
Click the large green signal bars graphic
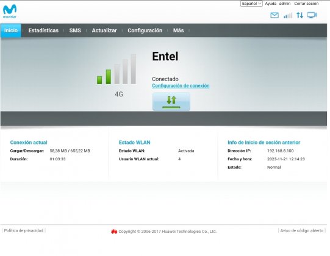(117, 69)
